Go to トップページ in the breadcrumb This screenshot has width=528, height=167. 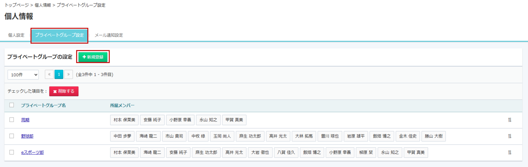tap(16, 5)
